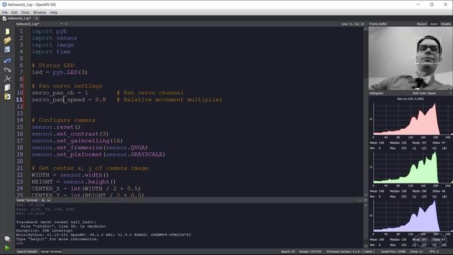
Task: Click the Disable button in Frame Buffer
Action: pyautogui.click(x=446, y=24)
